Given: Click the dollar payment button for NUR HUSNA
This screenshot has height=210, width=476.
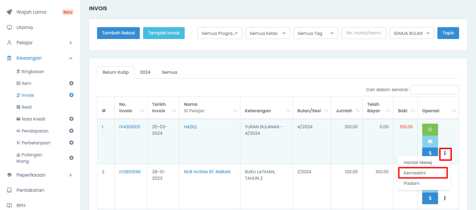Looking at the screenshot, I should pos(430,198).
